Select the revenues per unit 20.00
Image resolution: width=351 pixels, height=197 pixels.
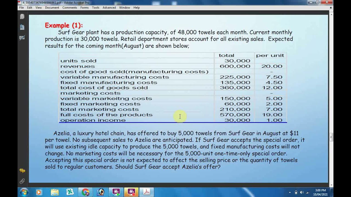click(x=272, y=66)
